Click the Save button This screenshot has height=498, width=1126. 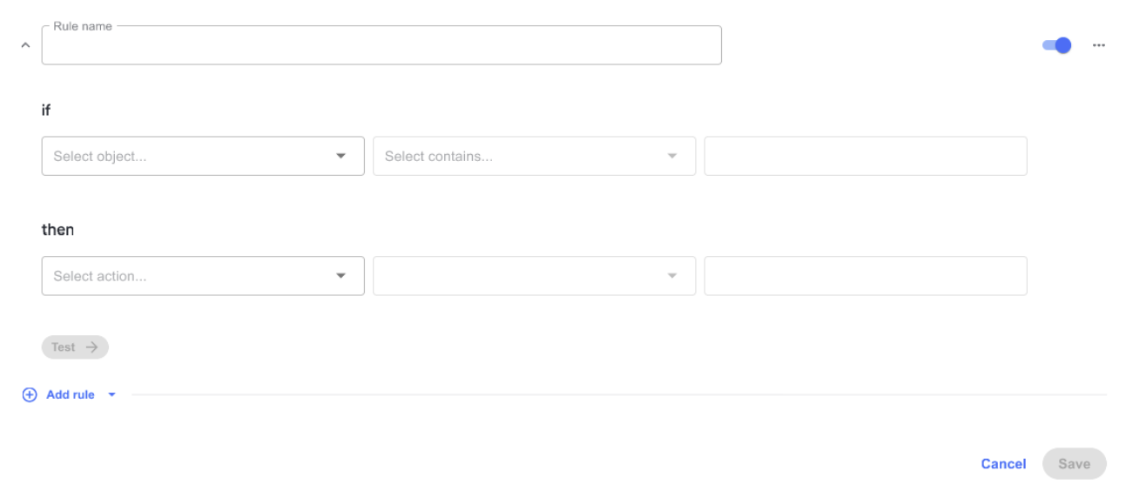click(x=1074, y=464)
